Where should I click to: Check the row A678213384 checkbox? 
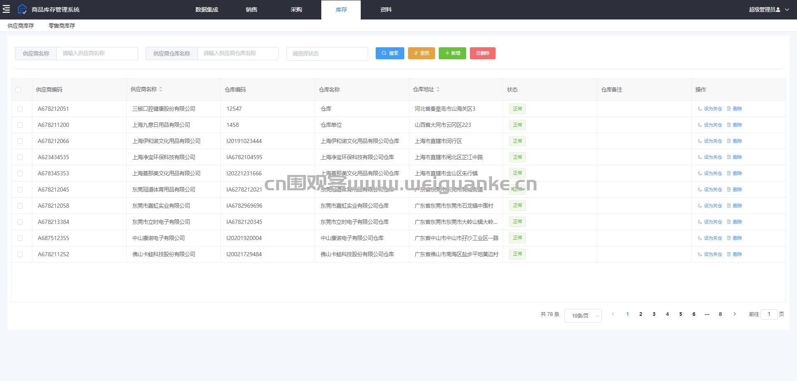(x=20, y=222)
